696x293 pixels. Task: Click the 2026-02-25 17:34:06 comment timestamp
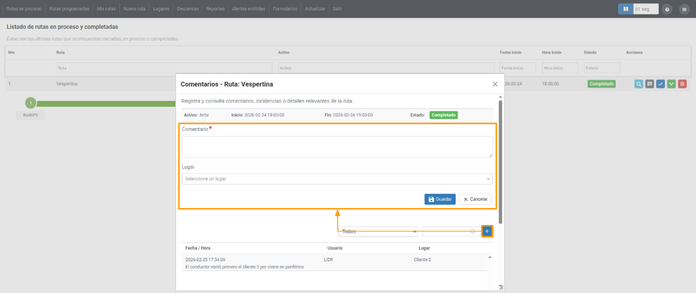pos(205,260)
